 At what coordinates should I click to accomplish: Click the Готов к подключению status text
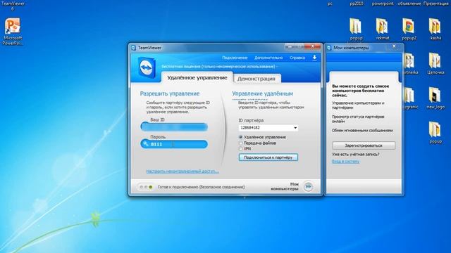click(x=201, y=187)
